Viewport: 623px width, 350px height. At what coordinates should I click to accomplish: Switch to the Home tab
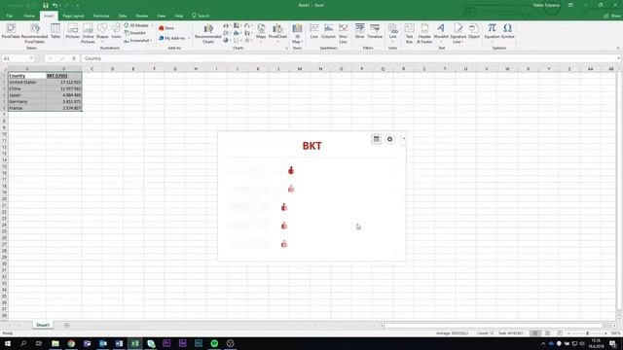tap(29, 16)
